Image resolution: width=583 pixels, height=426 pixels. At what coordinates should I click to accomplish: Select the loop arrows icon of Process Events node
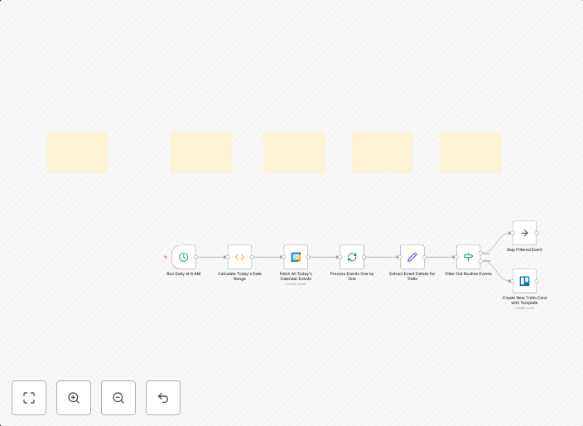(x=352, y=257)
